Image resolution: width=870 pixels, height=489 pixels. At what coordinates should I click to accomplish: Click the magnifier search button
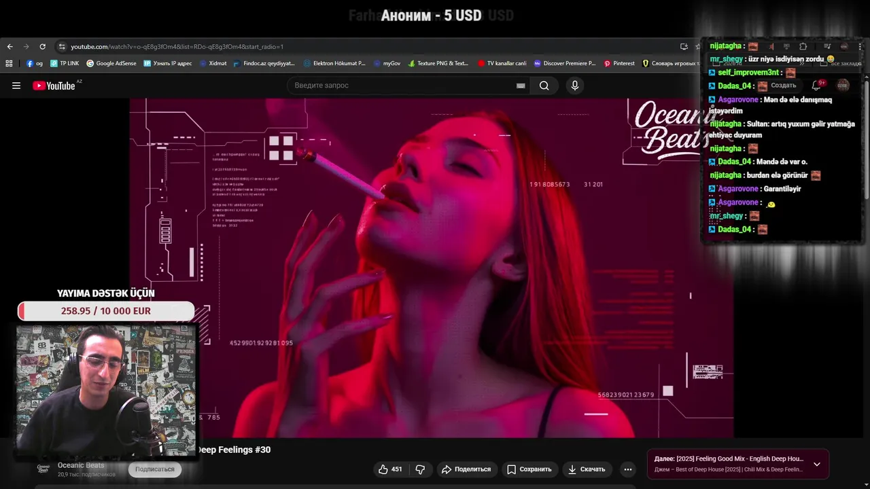click(544, 86)
